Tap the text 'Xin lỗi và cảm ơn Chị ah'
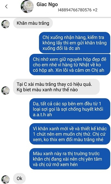 click(x=80, y=70)
